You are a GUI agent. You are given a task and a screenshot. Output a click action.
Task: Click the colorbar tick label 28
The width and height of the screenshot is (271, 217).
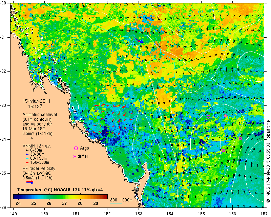(x=80, y=203)
